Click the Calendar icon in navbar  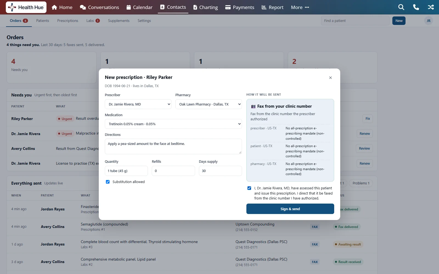coord(128,7)
